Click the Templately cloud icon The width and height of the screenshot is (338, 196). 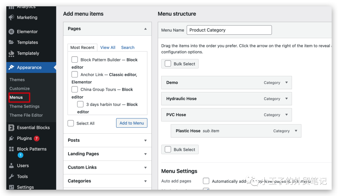pos(12,54)
